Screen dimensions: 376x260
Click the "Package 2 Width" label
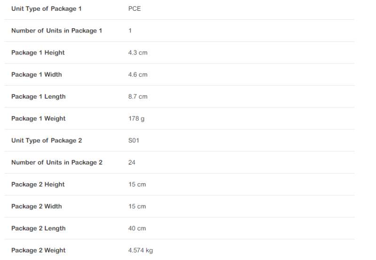(37, 206)
